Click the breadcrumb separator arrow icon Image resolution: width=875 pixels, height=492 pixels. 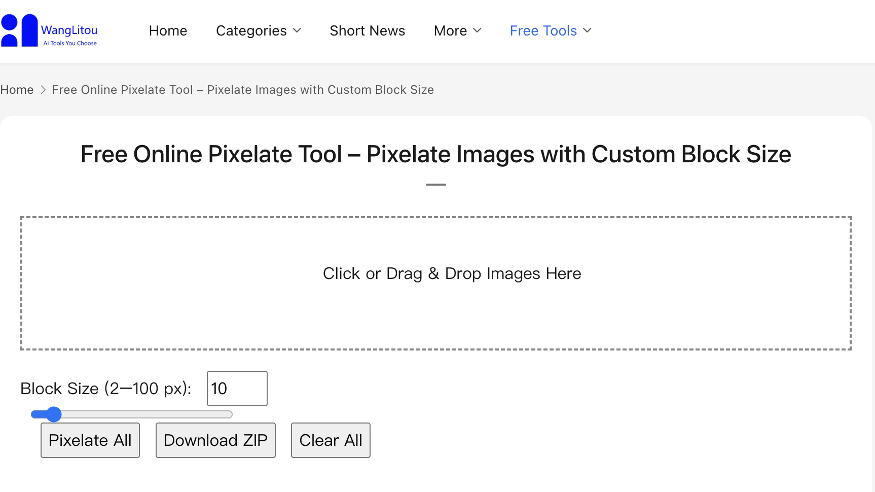tap(43, 90)
